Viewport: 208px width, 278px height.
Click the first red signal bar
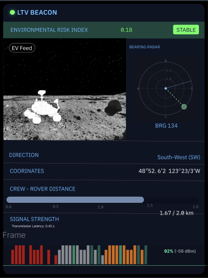pos(13,257)
